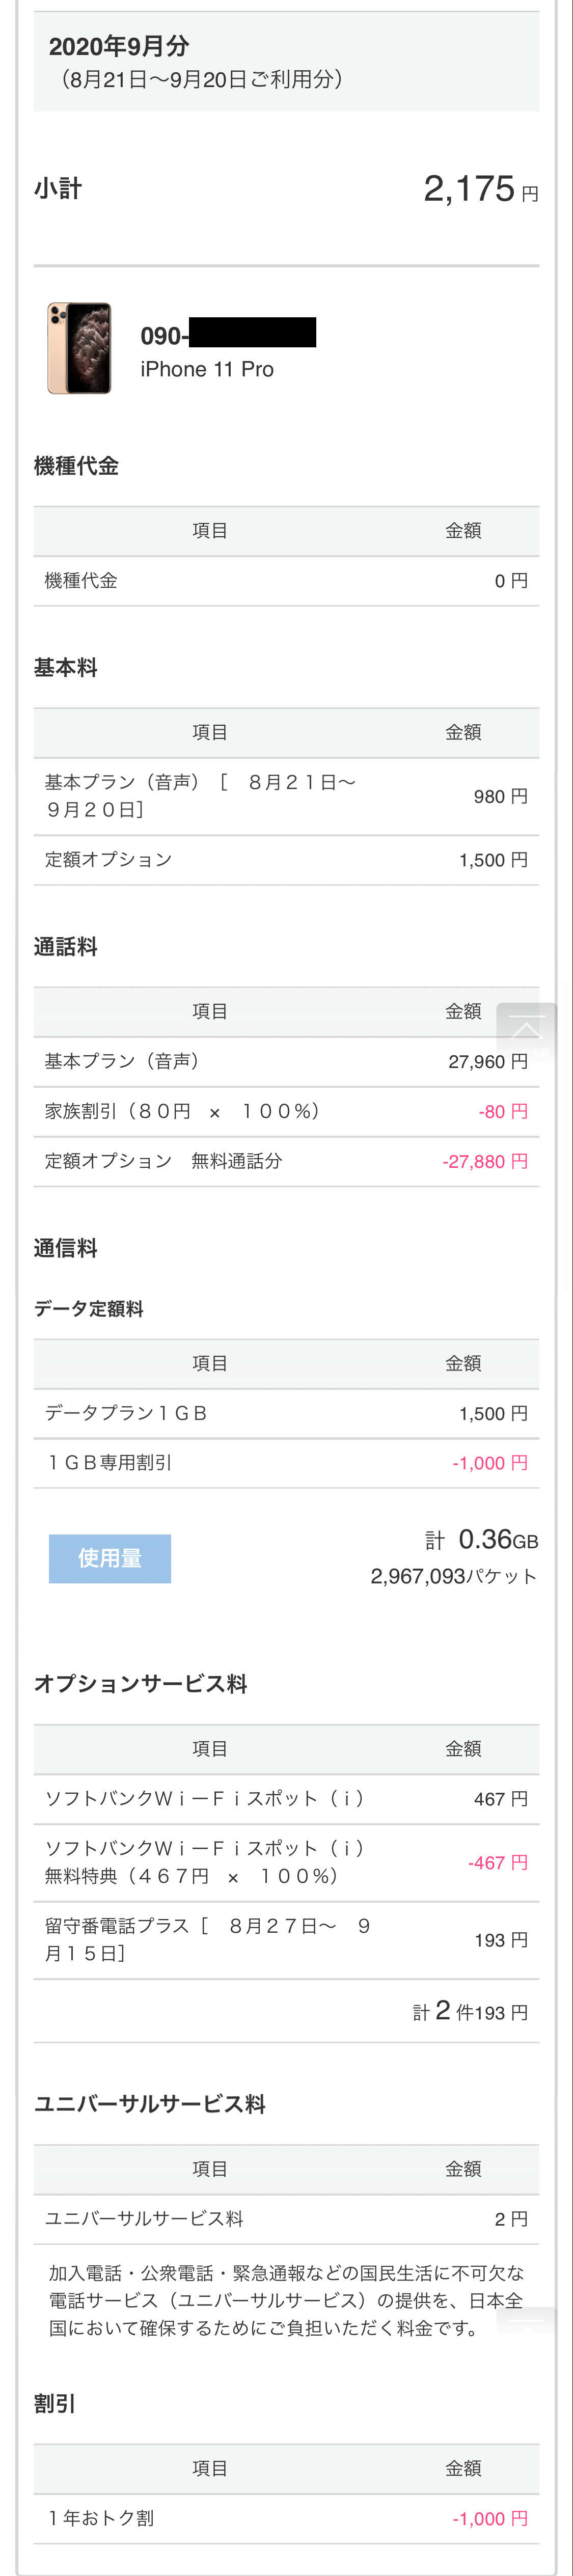Click the 1GB専用割引 discount row
Viewport: 573px width, 2576px height.
(x=286, y=1463)
